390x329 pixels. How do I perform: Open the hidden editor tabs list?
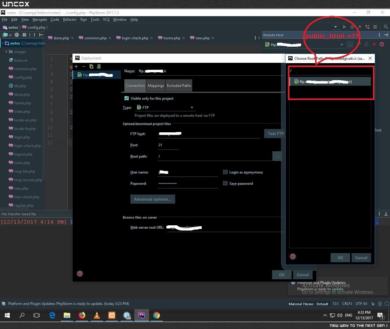257,38
